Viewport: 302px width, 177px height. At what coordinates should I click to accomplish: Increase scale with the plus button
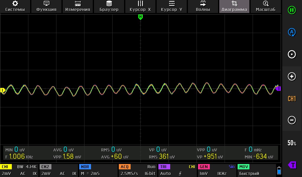tap(292, 76)
